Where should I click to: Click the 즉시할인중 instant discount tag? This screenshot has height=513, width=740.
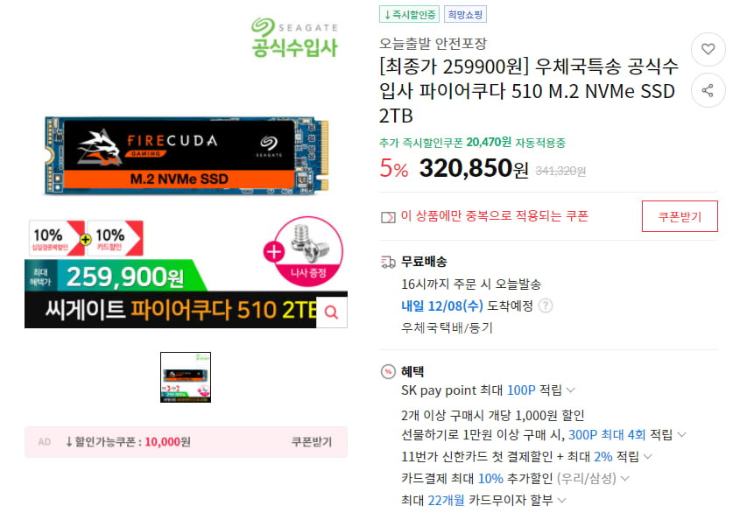(409, 14)
